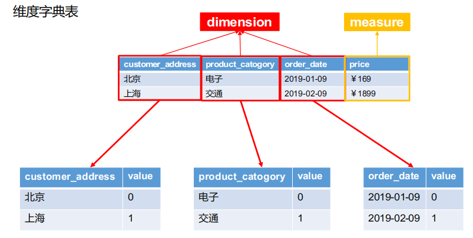Click product_catogory header in the main data table
473x238 pixels.
(240, 64)
